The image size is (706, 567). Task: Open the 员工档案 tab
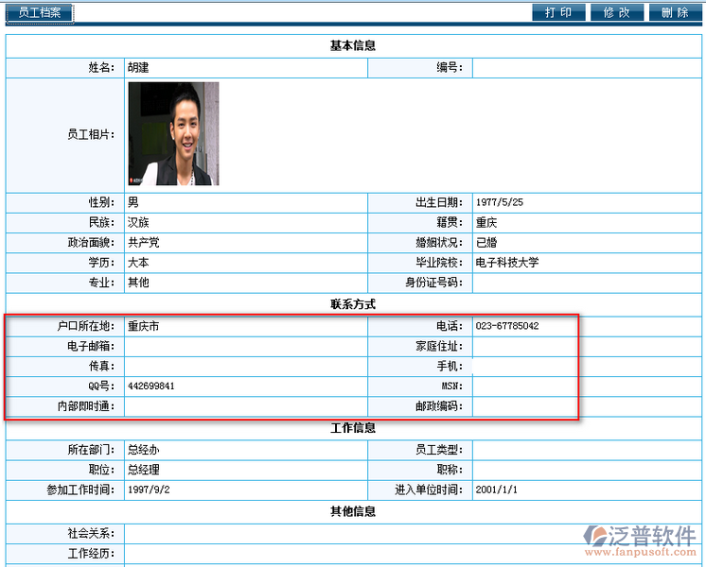click(40, 12)
